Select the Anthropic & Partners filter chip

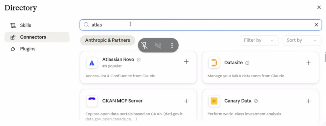(108, 40)
